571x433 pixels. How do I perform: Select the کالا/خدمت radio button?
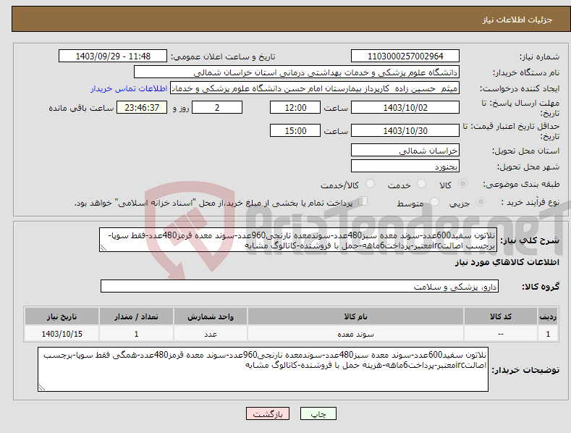coord(370,184)
